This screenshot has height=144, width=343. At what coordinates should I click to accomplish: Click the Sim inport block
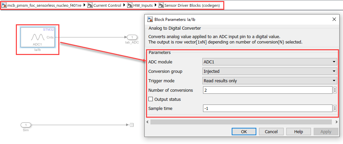(x=26, y=125)
